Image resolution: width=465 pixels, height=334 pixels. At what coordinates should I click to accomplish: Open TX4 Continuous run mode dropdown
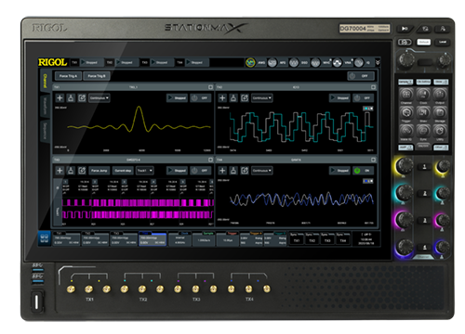tap(262, 171)
